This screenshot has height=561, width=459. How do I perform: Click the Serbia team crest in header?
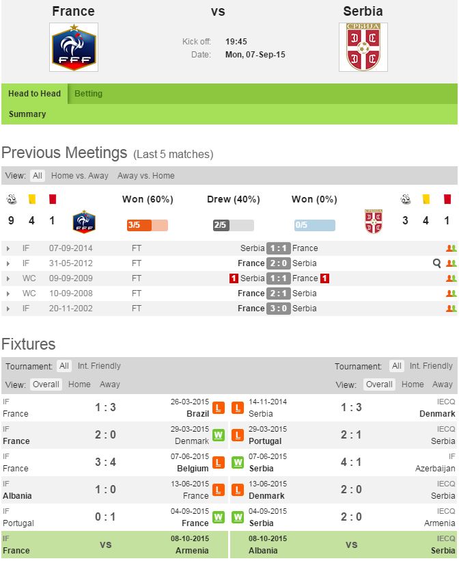(363, 47)
